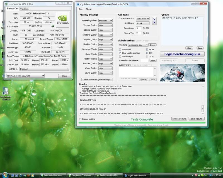Launch Firefox from the quick launch bar
This screenshot has height=178, width=223.
[x=29, y=175]
